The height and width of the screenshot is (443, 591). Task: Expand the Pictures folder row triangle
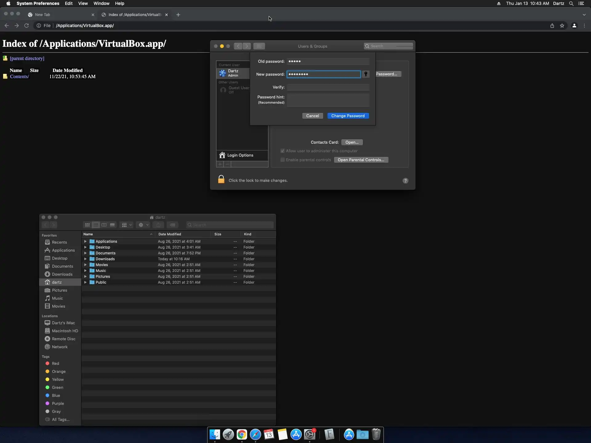coord(86,277)
